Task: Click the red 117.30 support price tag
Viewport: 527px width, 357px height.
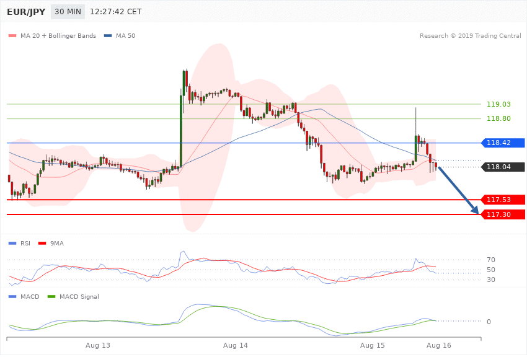Action: [503, 214]
